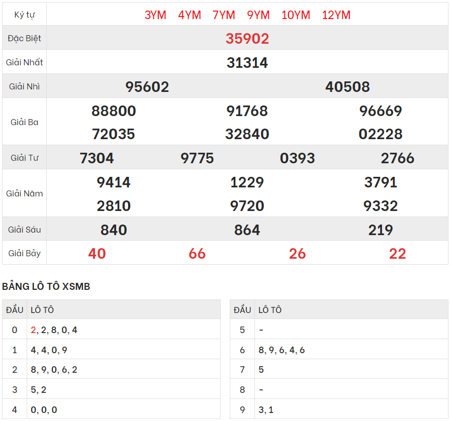
Task: Click 2766 in Giải Tư row
Action: pyautogui.click(x=397, y=158)
